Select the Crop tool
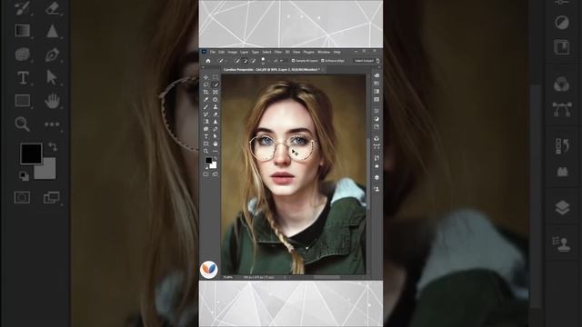582x327 pixels. click(x=206, y=92)
